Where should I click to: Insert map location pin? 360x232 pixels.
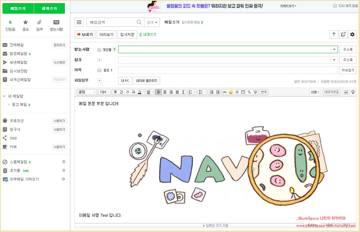coord(353,92)
